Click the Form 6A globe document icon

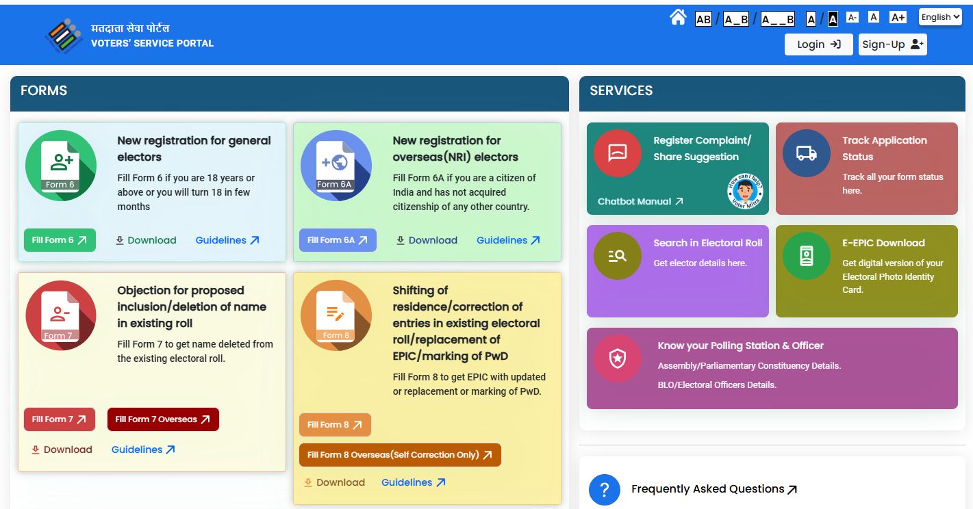tap(336, 166)
